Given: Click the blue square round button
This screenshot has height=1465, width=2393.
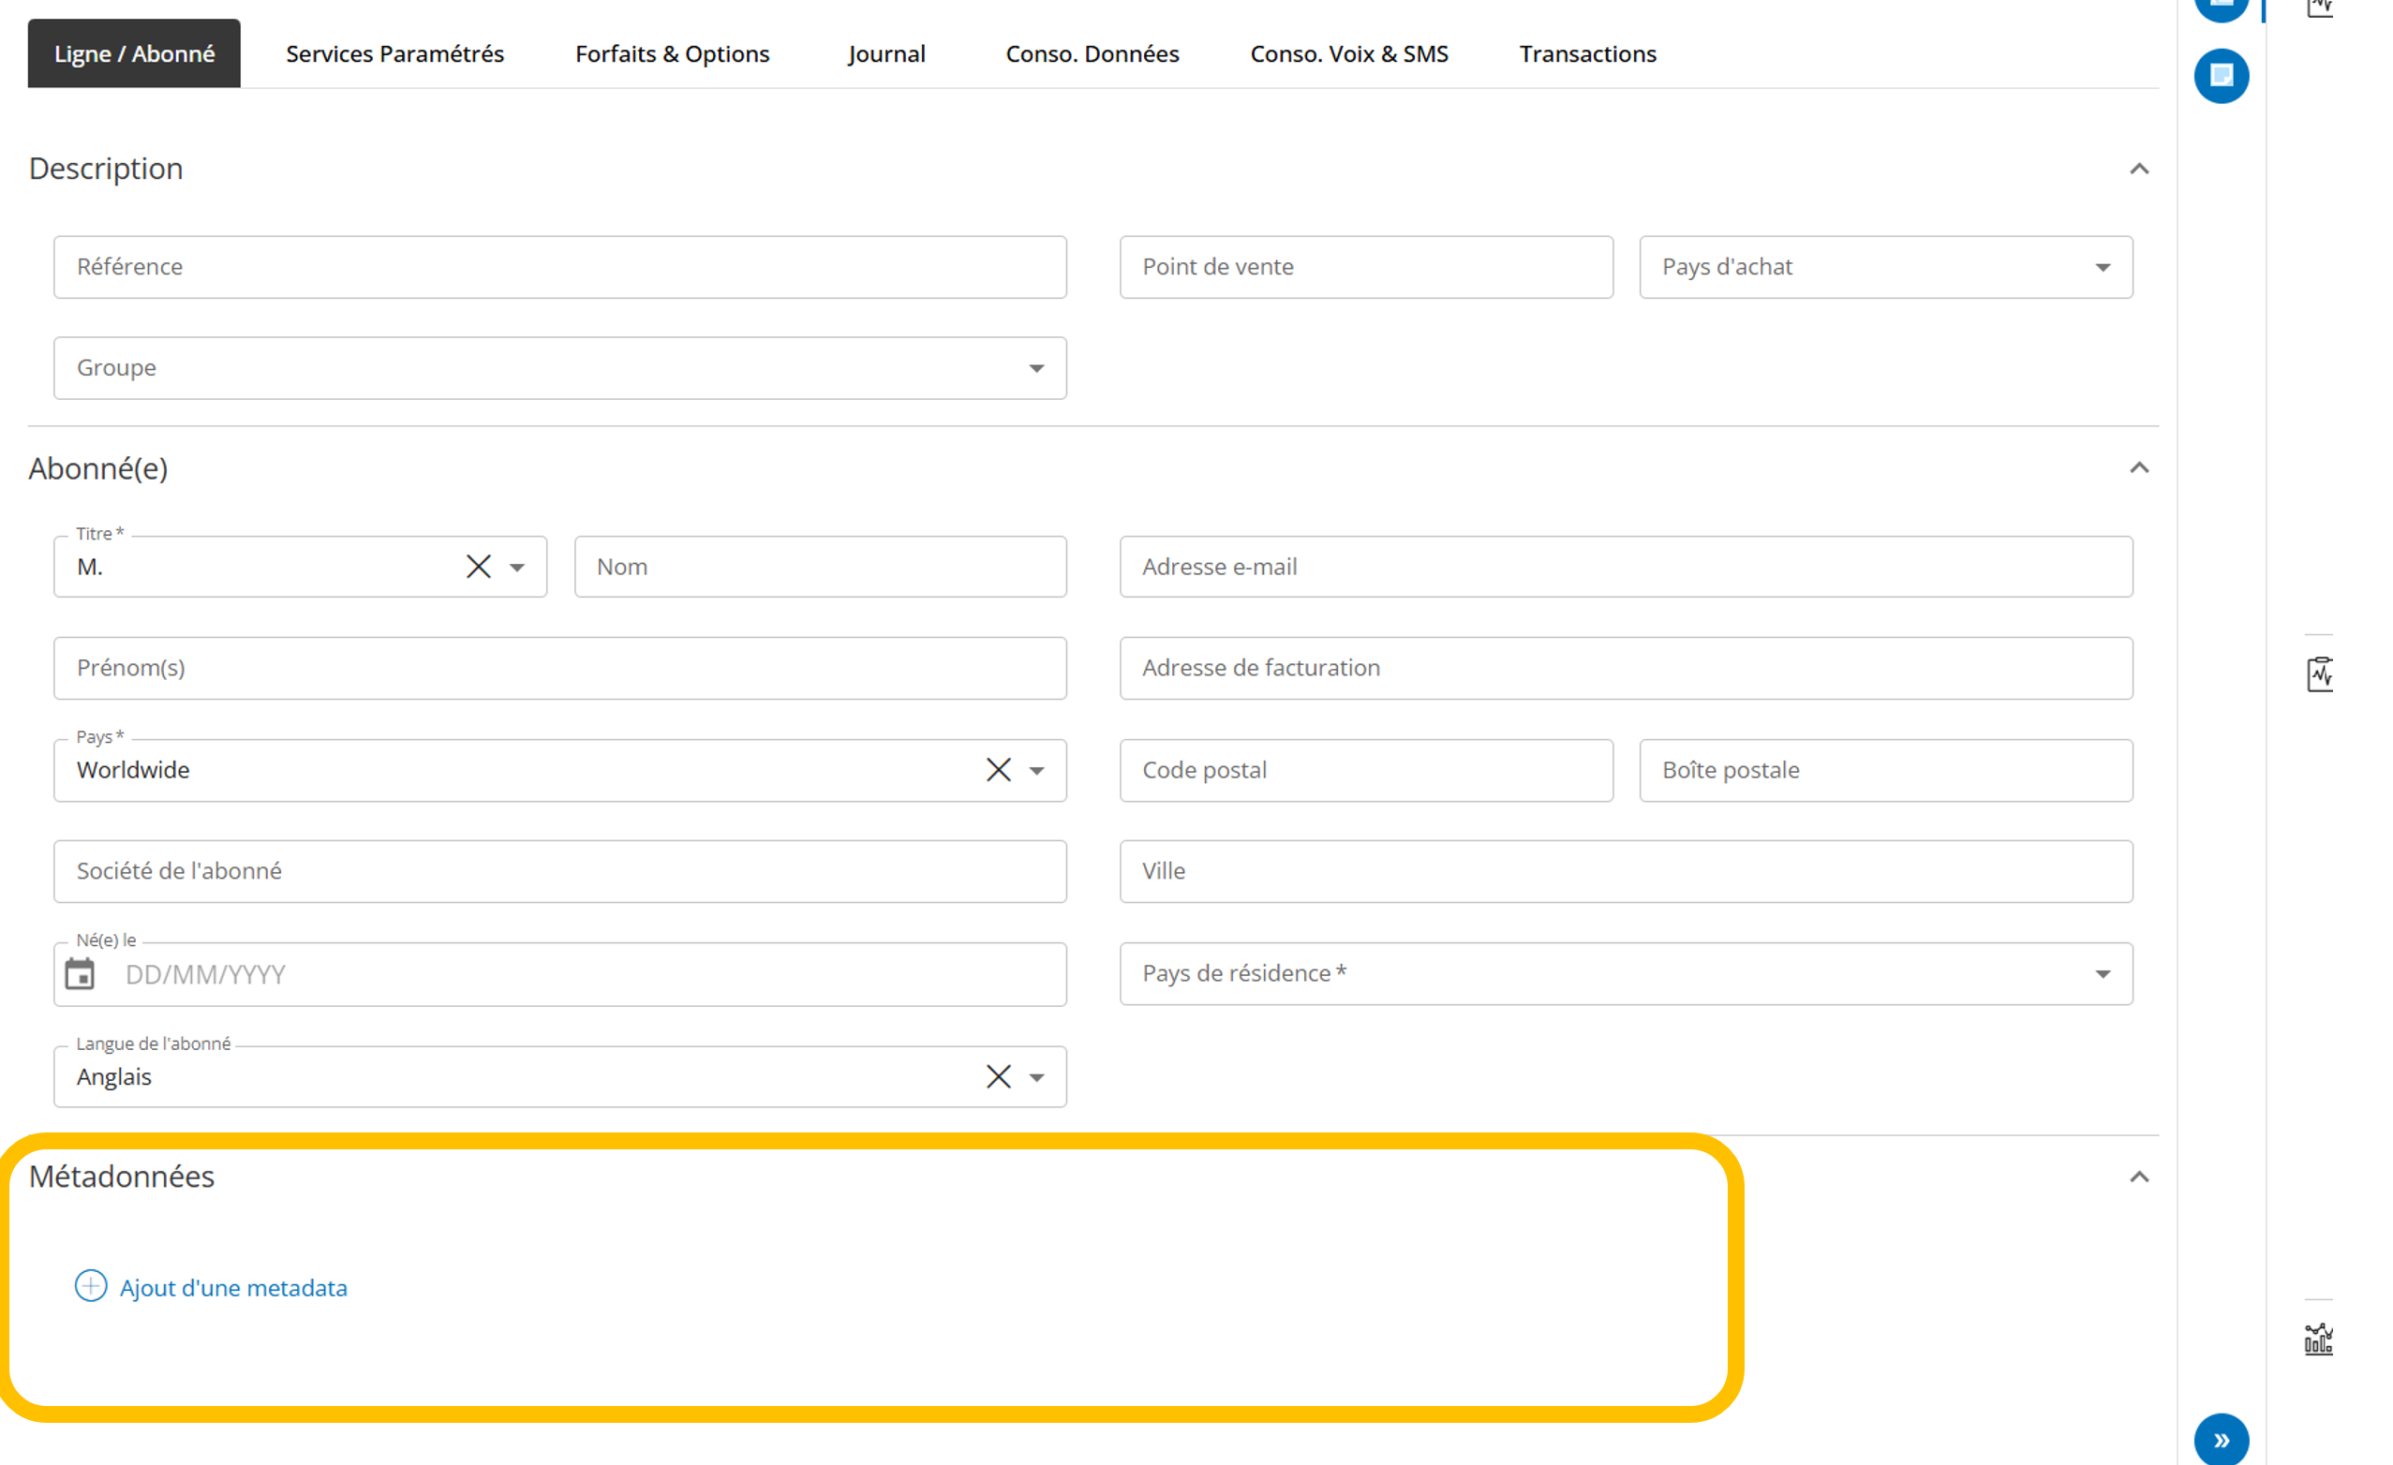Looking at the screenshot, I should (2222, 76).
